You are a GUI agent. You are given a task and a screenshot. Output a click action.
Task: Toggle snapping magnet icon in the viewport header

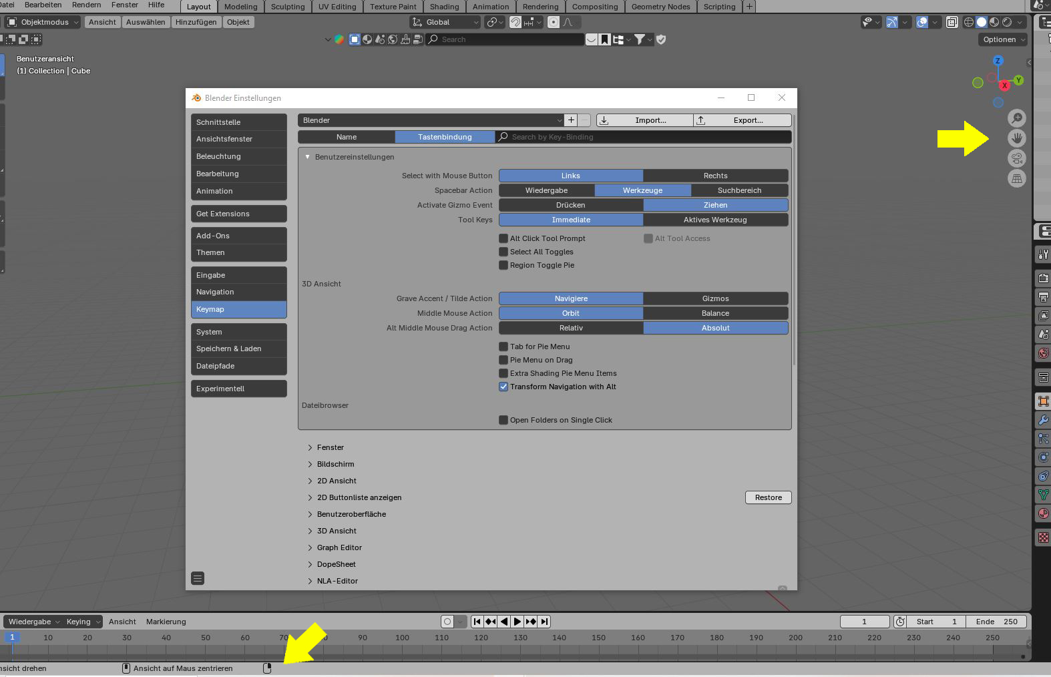515,22
